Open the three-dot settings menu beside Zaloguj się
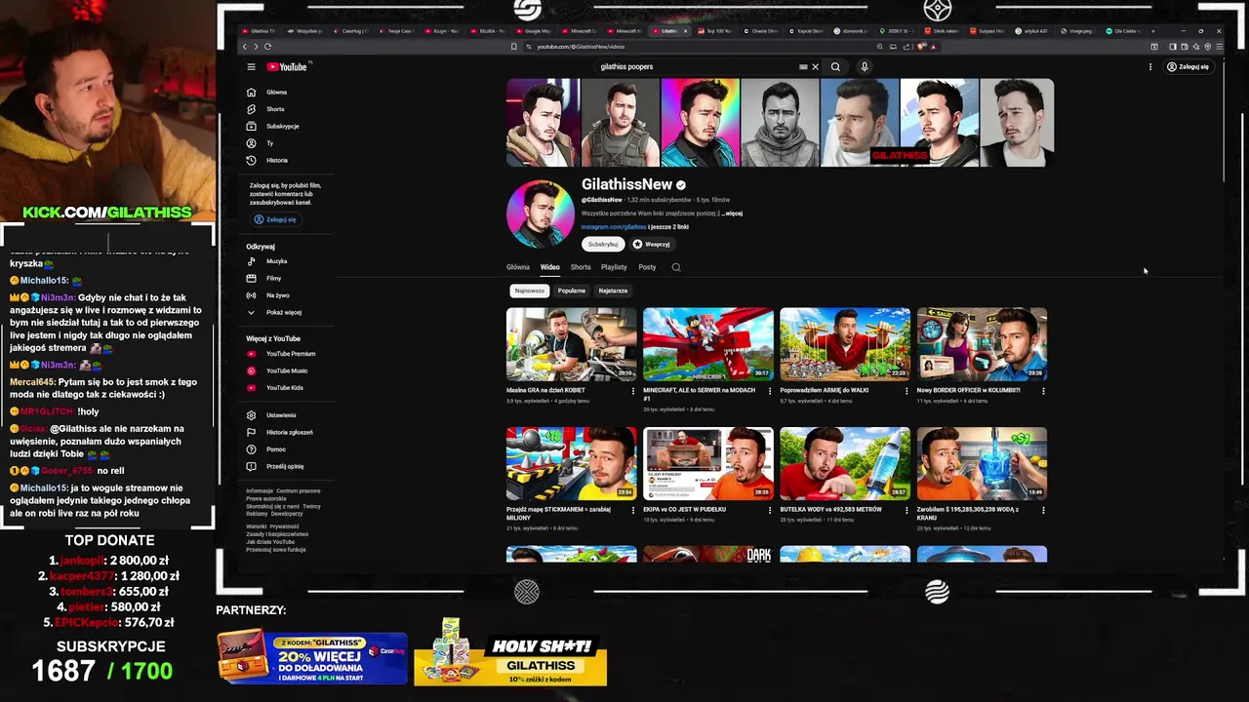 point(1150,67)
